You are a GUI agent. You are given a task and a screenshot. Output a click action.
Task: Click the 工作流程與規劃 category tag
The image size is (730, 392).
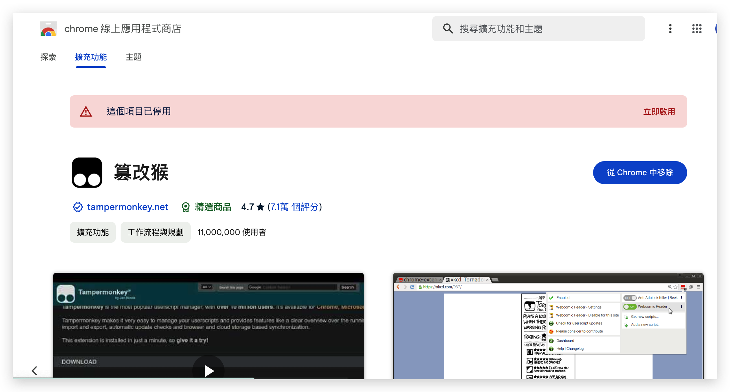(155, 232)
